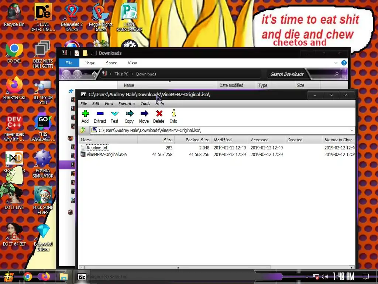378x284 pixels.
Task: Sort by Created column header
Action: click(x=303, y=140)
